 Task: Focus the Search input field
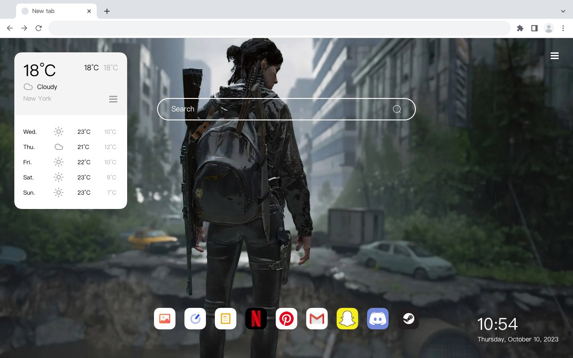tap(286, 109)
